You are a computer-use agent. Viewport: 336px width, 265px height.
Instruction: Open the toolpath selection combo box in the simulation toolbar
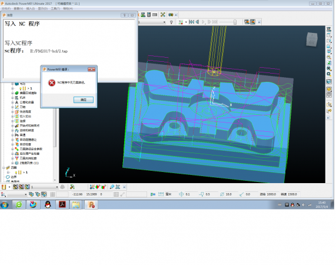pyautogui.click(x=152, y=22)
